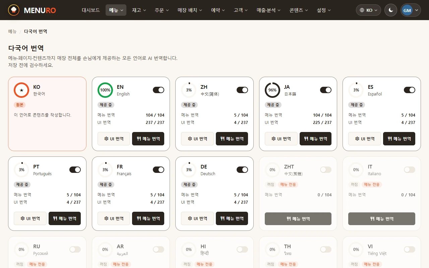This screenshot has height=268, width=429.
Task: Open the 메뉴 navigation item
Action: pos(116,10)
